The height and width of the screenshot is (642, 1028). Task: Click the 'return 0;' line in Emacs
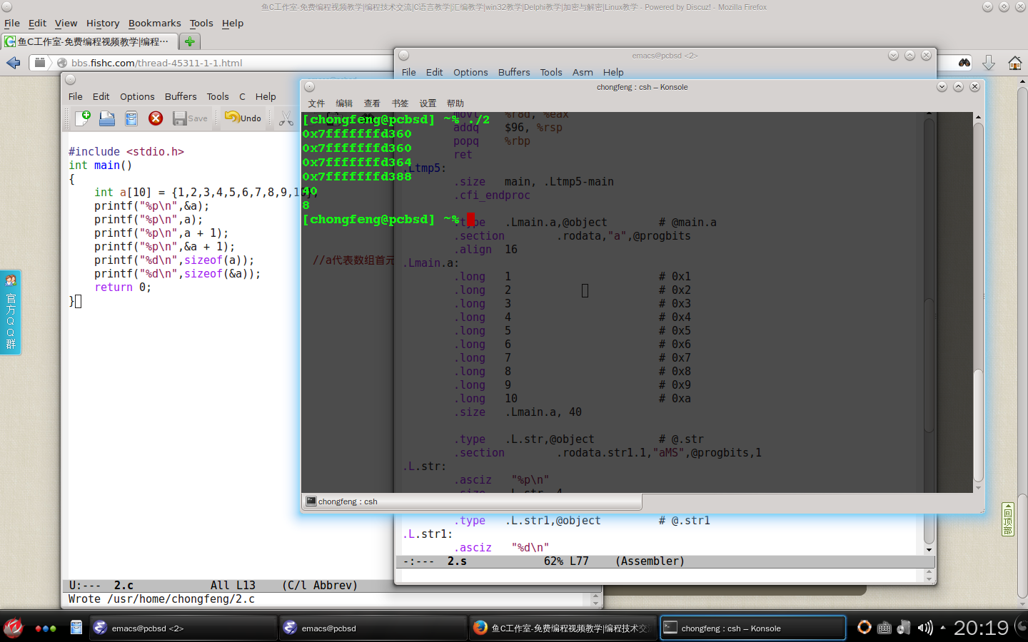point(123,287)
